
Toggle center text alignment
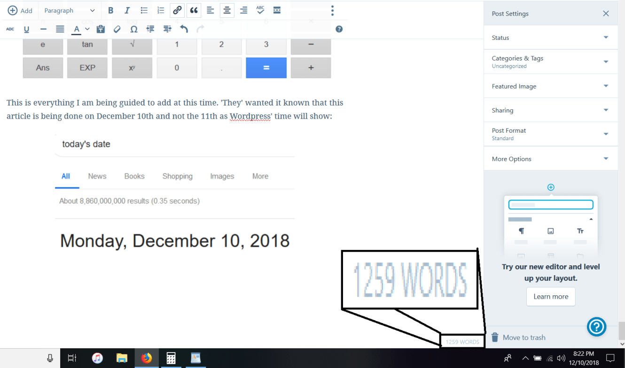(227, 10)
